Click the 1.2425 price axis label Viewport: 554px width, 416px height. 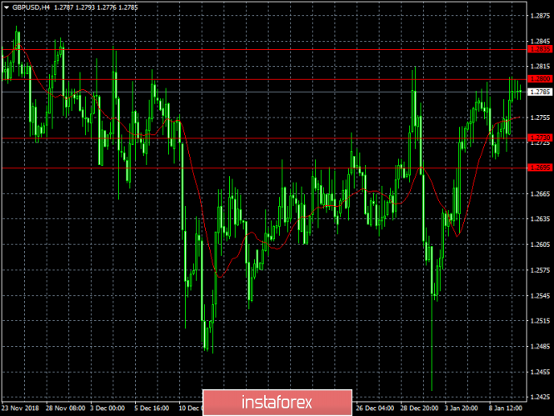tap(540, 397)
